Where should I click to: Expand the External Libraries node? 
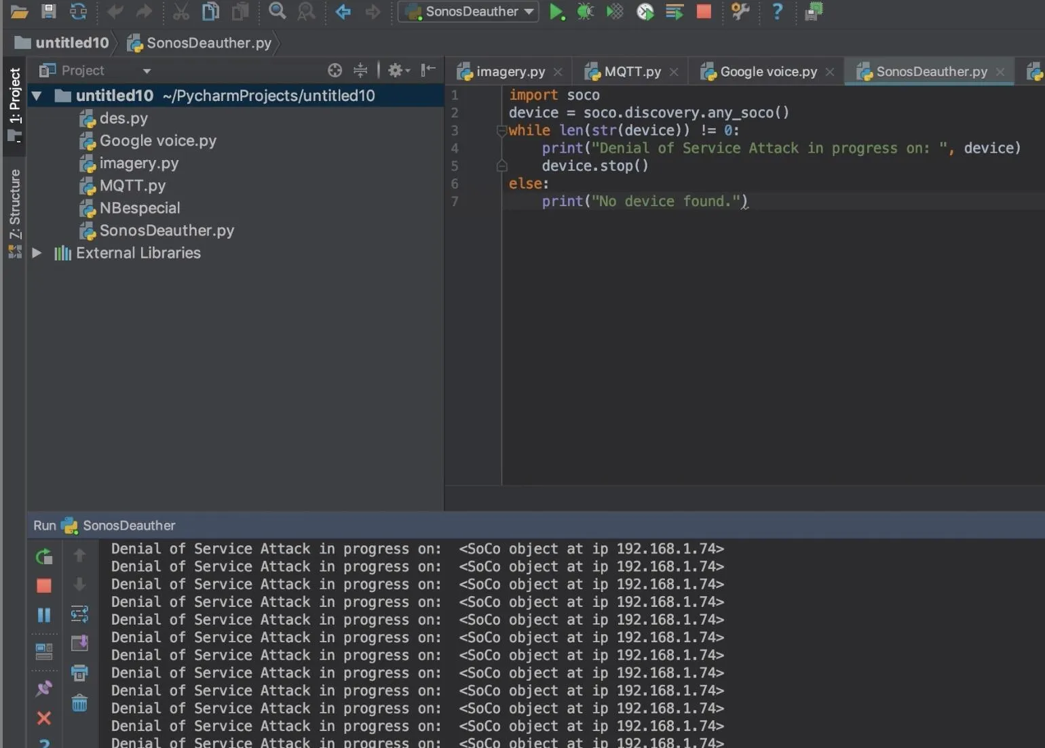pos(37,253)
